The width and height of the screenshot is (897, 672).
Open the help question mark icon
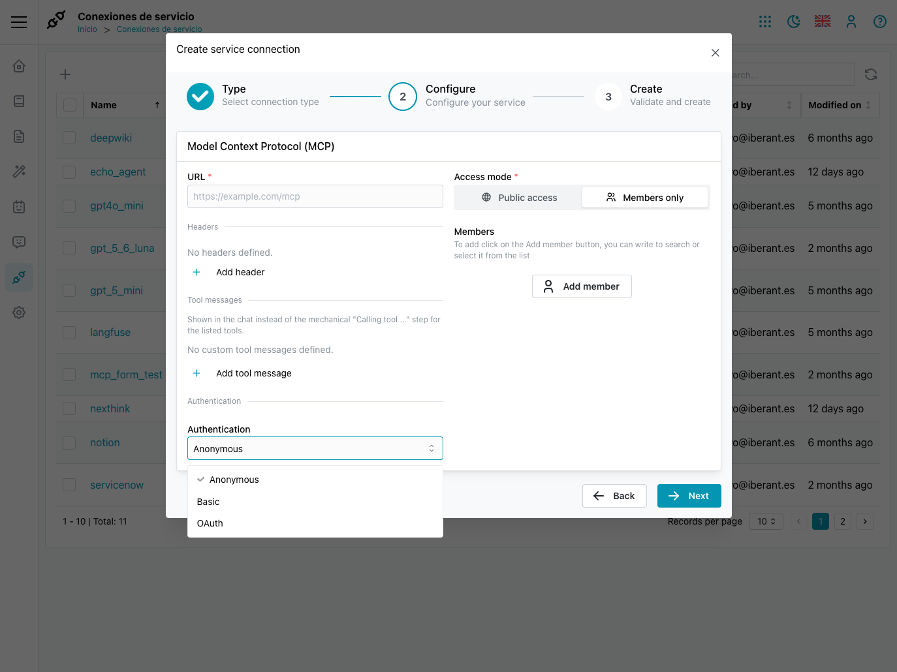coord(880,22)
